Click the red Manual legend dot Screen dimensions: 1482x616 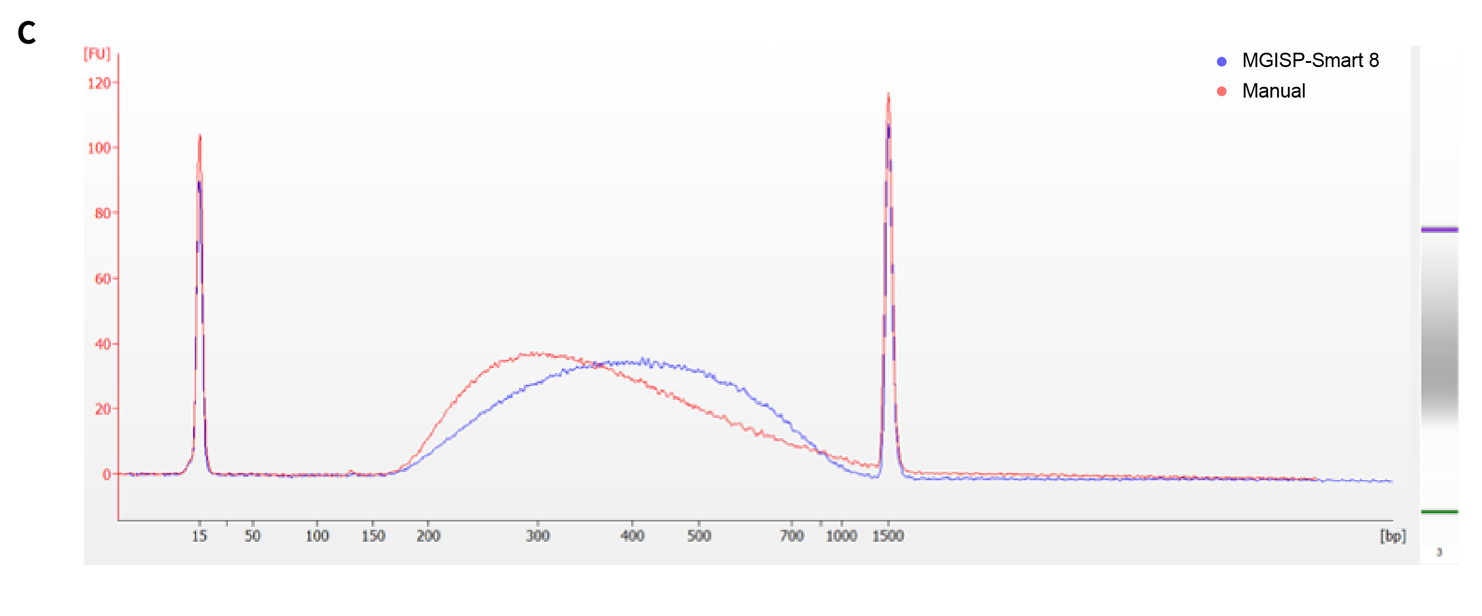point(1221,92)
